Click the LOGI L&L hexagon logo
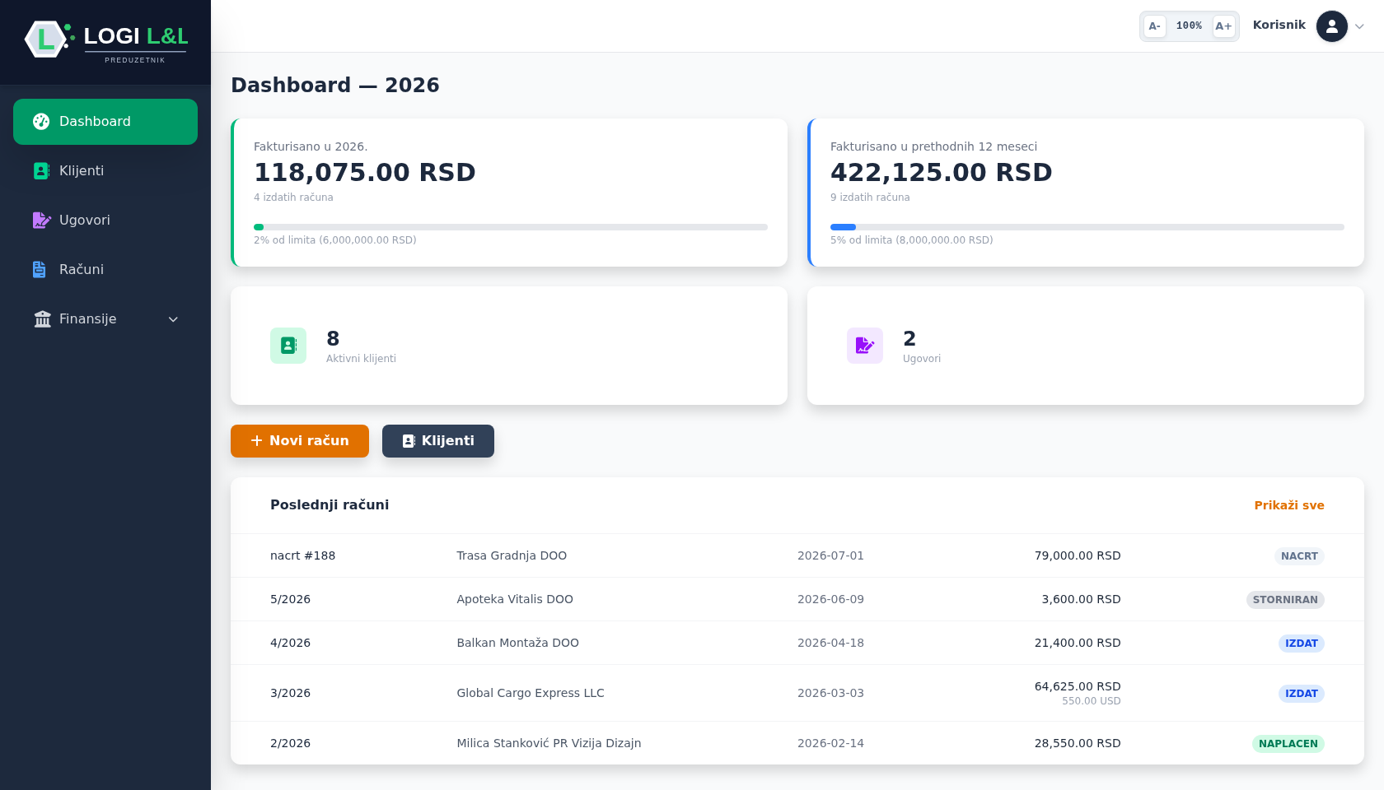The image size is (1384, 790). (x=46, y=39)
